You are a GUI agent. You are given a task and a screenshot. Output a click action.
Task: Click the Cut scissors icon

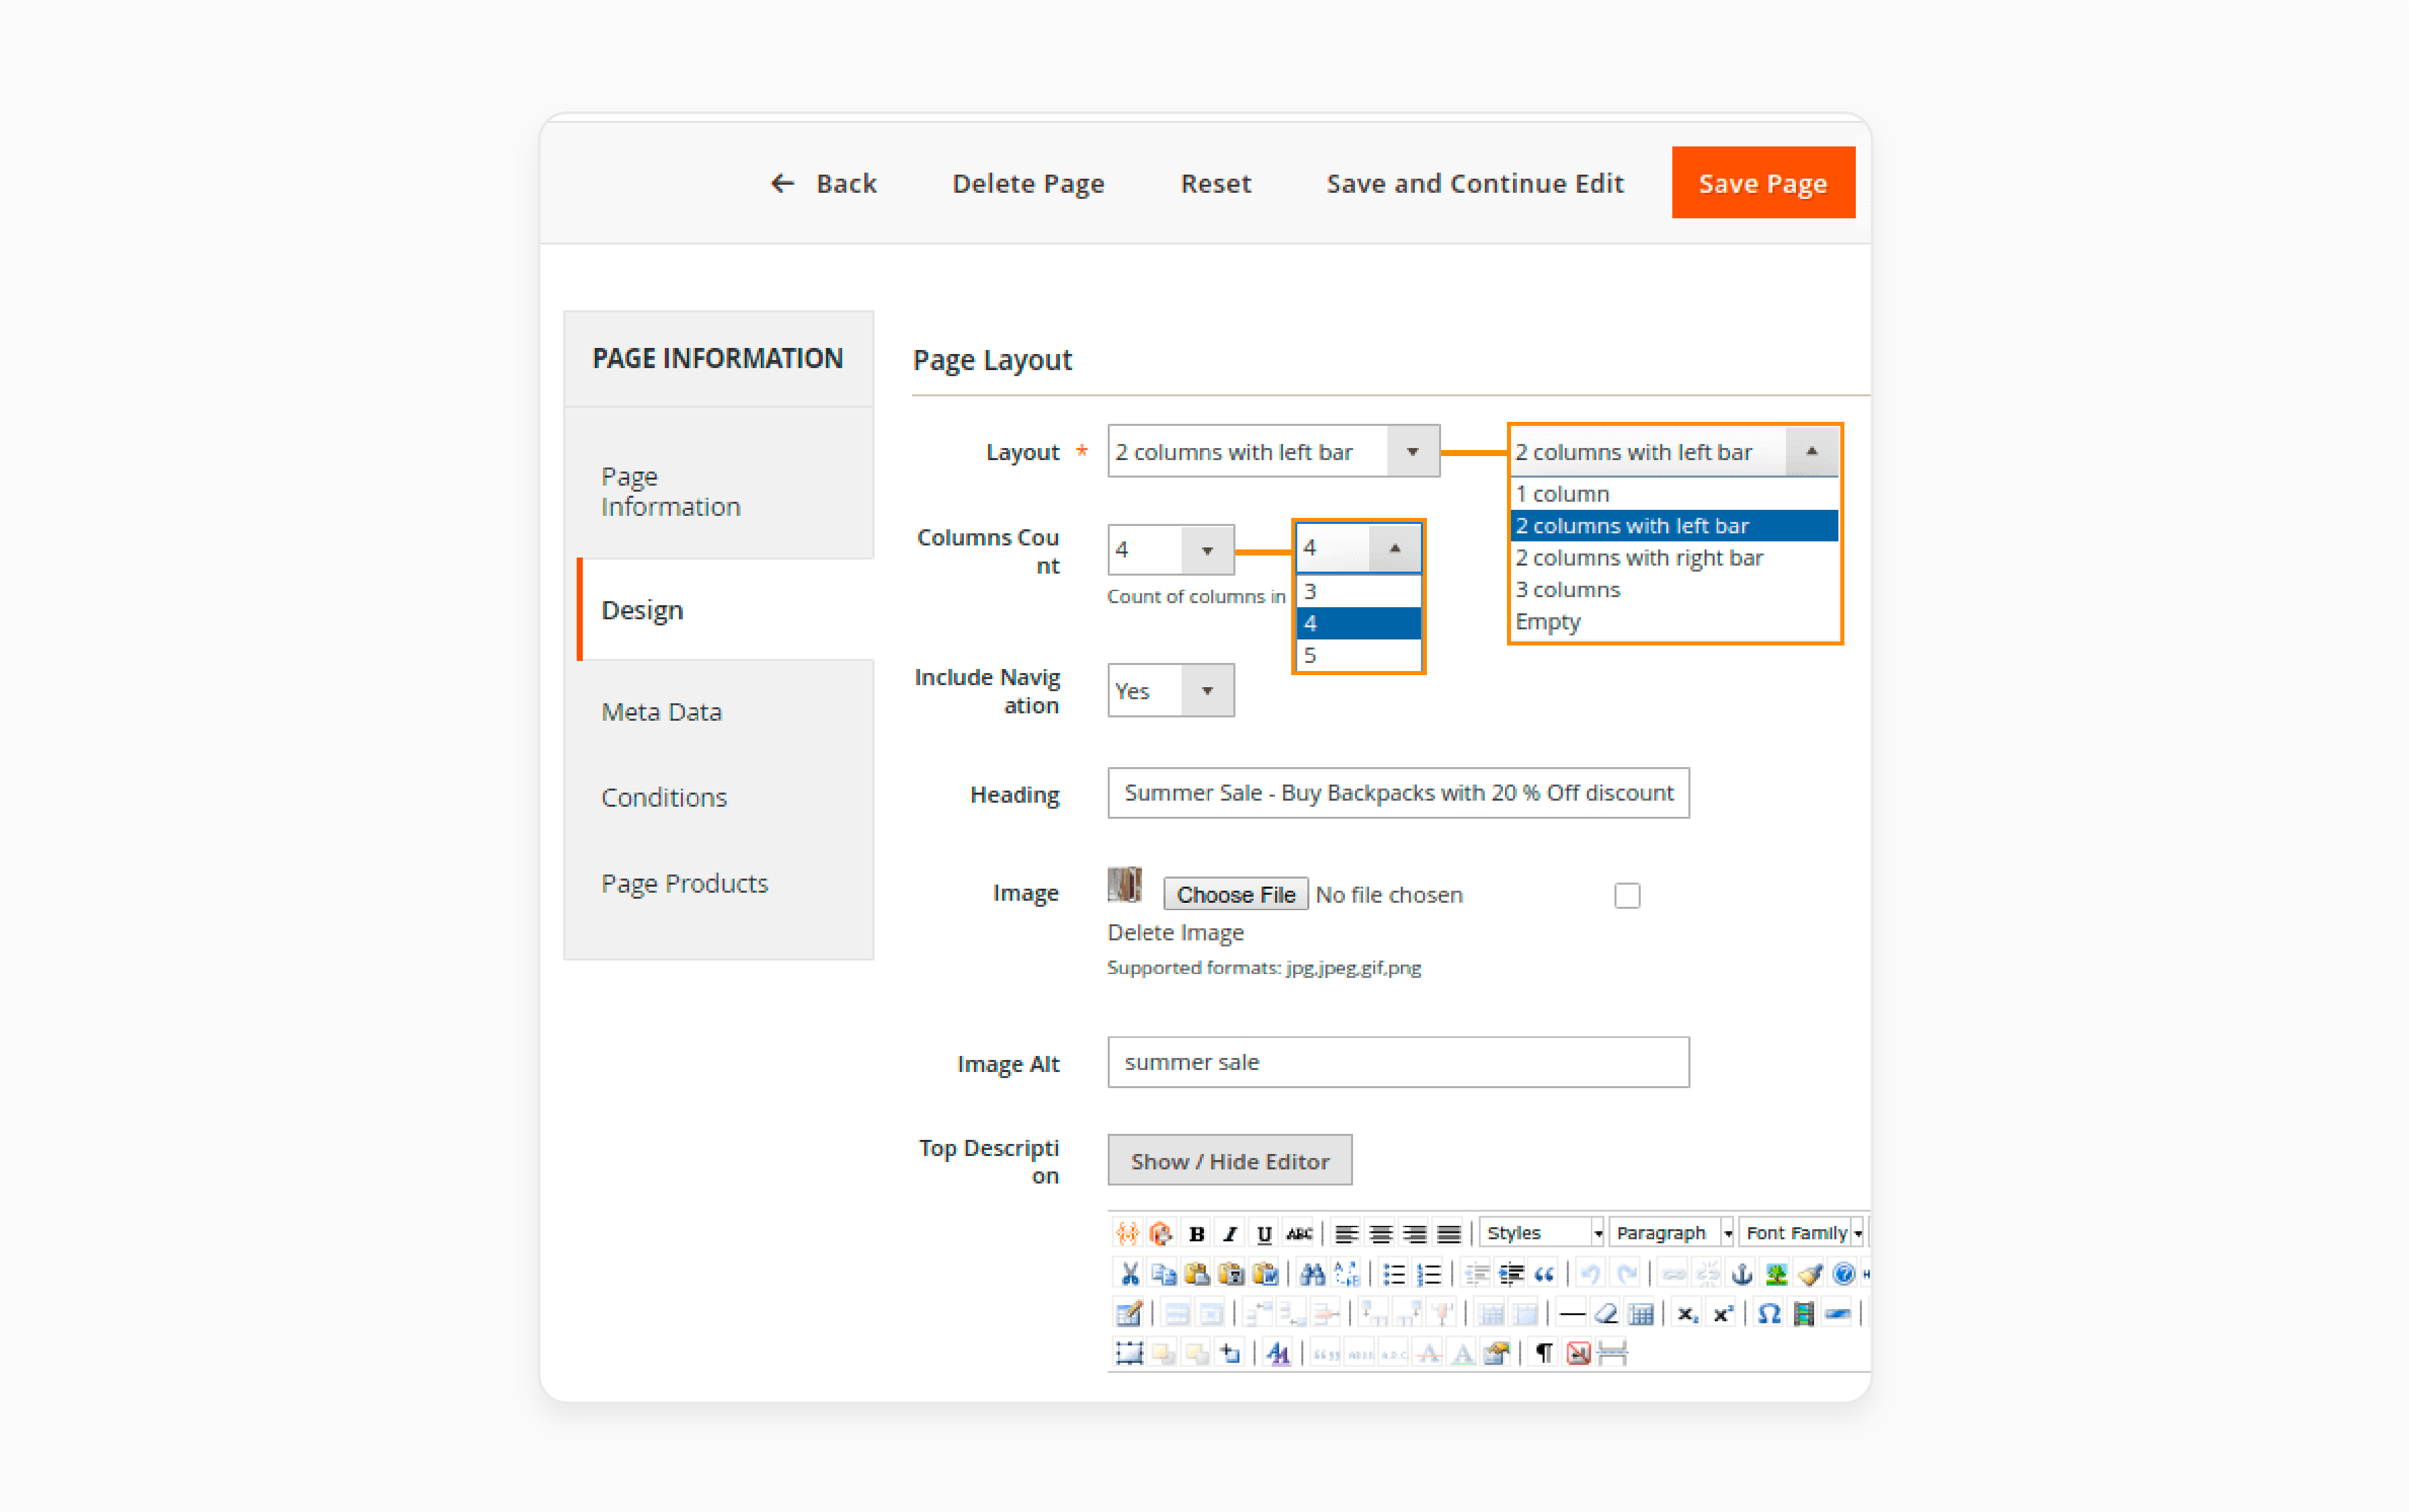[1129, 1273]
